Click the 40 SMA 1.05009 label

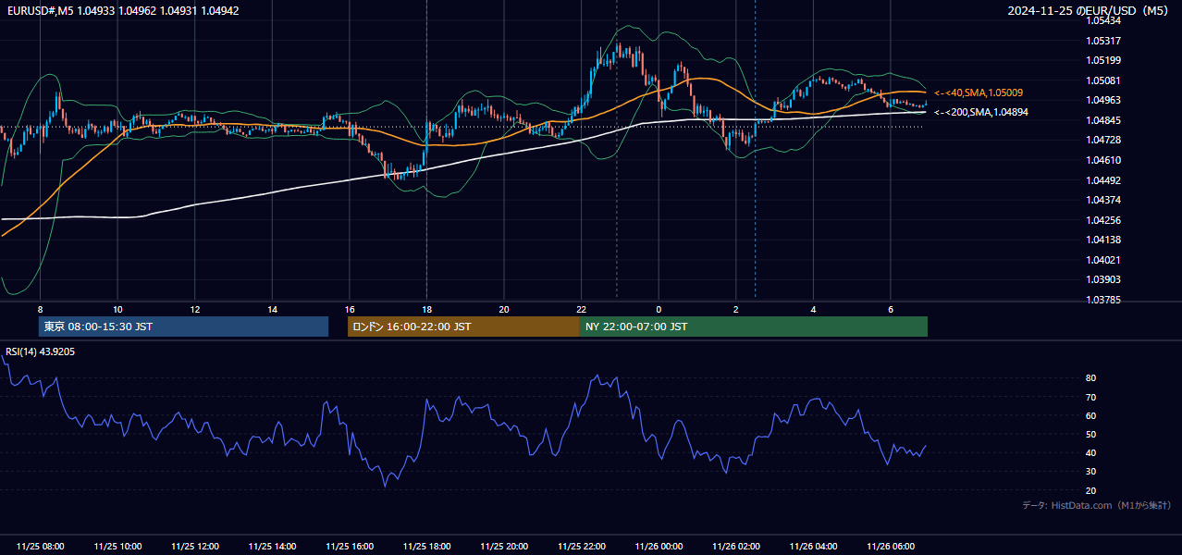978,92
